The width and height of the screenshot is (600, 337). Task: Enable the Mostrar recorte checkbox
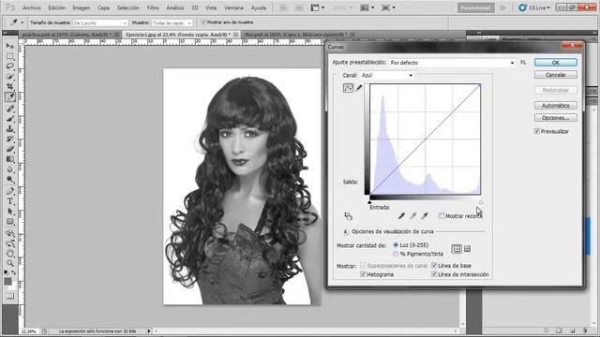(442, 216)
